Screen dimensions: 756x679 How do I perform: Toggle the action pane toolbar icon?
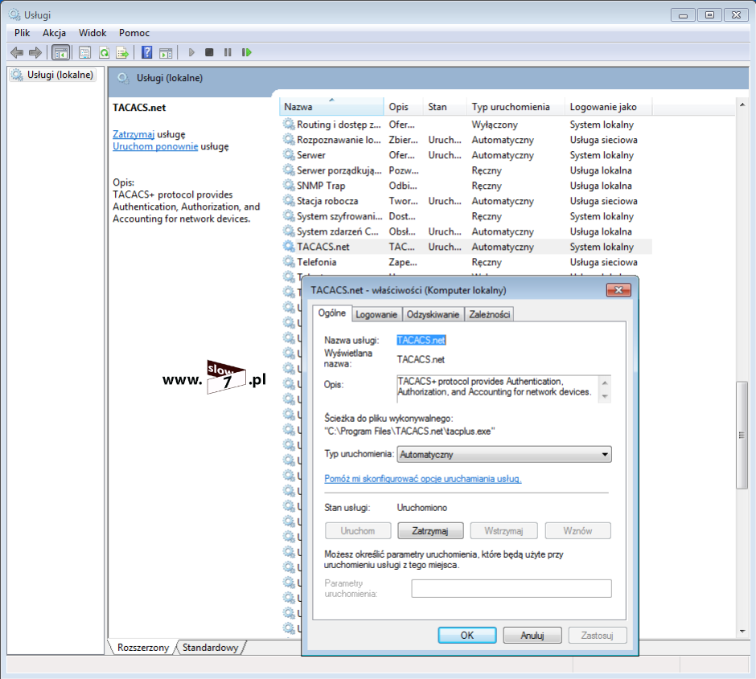tap(166, 52)
